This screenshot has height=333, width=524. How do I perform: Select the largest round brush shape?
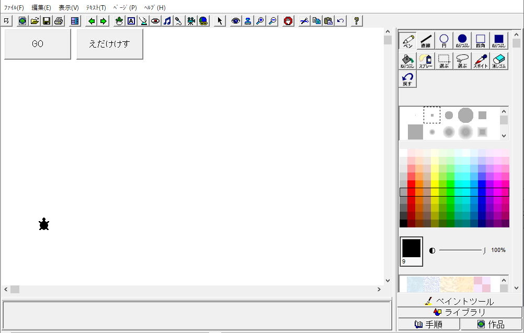tap(465, 115)
